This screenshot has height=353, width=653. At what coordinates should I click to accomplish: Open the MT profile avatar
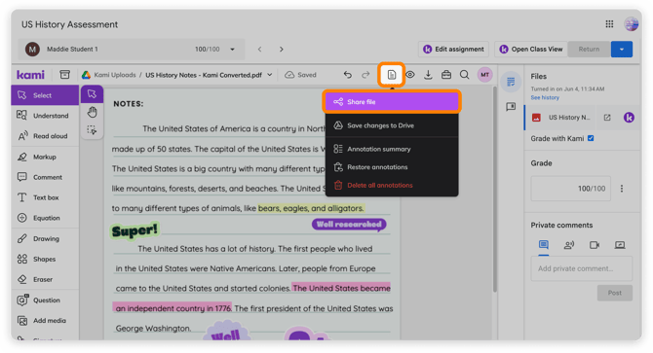click(x=484, y=75)
